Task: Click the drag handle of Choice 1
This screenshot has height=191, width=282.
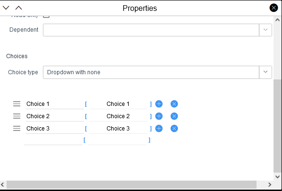Action: 17,104
